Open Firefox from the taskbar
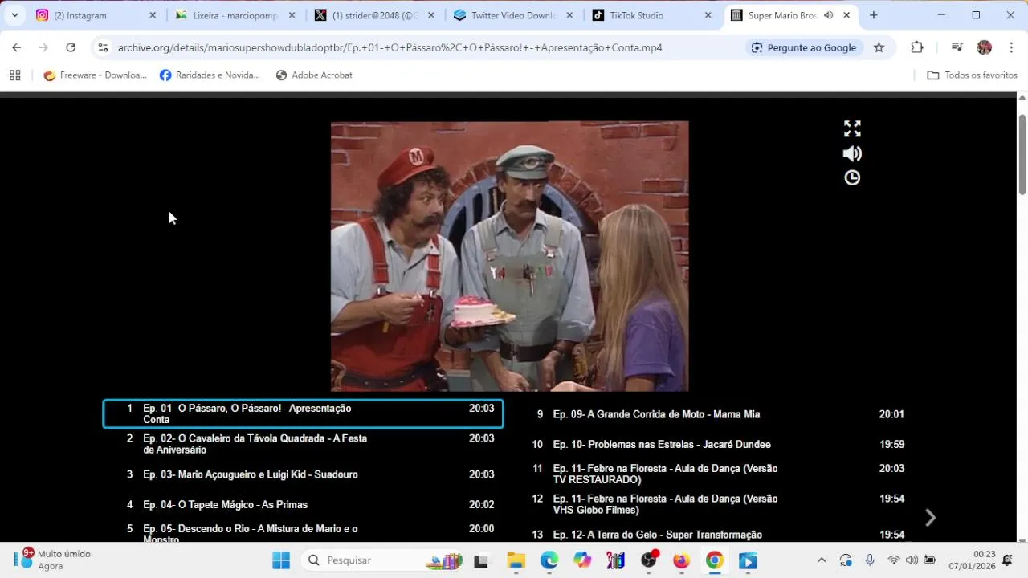This screenshot has width=1028, height=578. coord(682,560)
